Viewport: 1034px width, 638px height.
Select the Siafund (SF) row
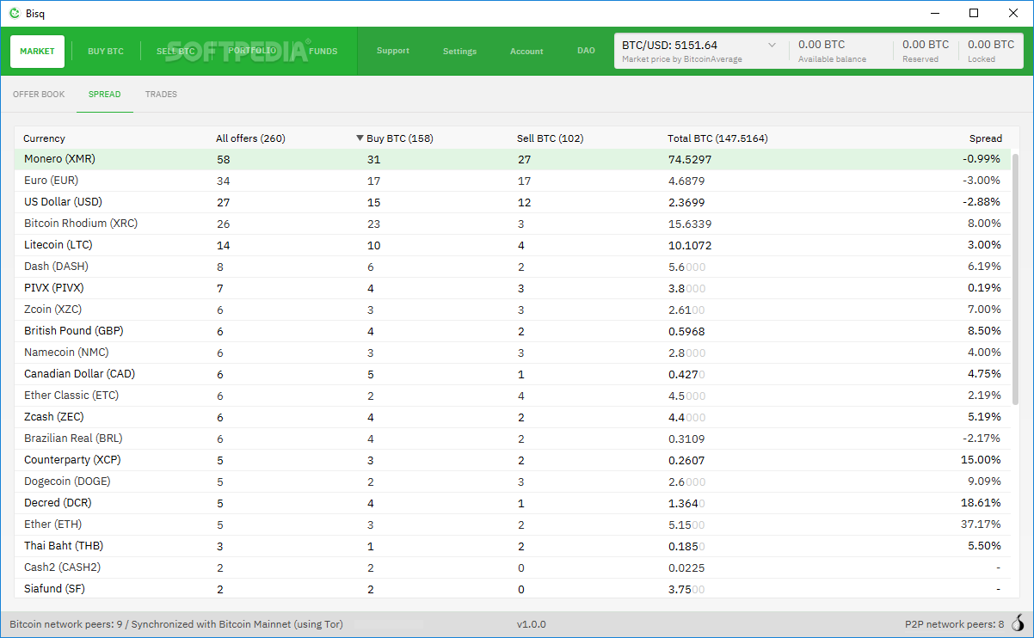[512, 589]
